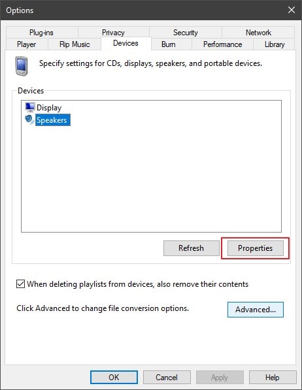Click the Speakers device icon
The height and width of the screenshot is (390, 302).
point(29,120)
